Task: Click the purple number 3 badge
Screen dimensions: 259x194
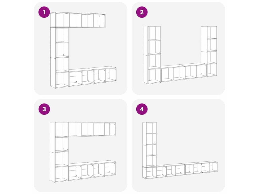Action: point(44,109)
